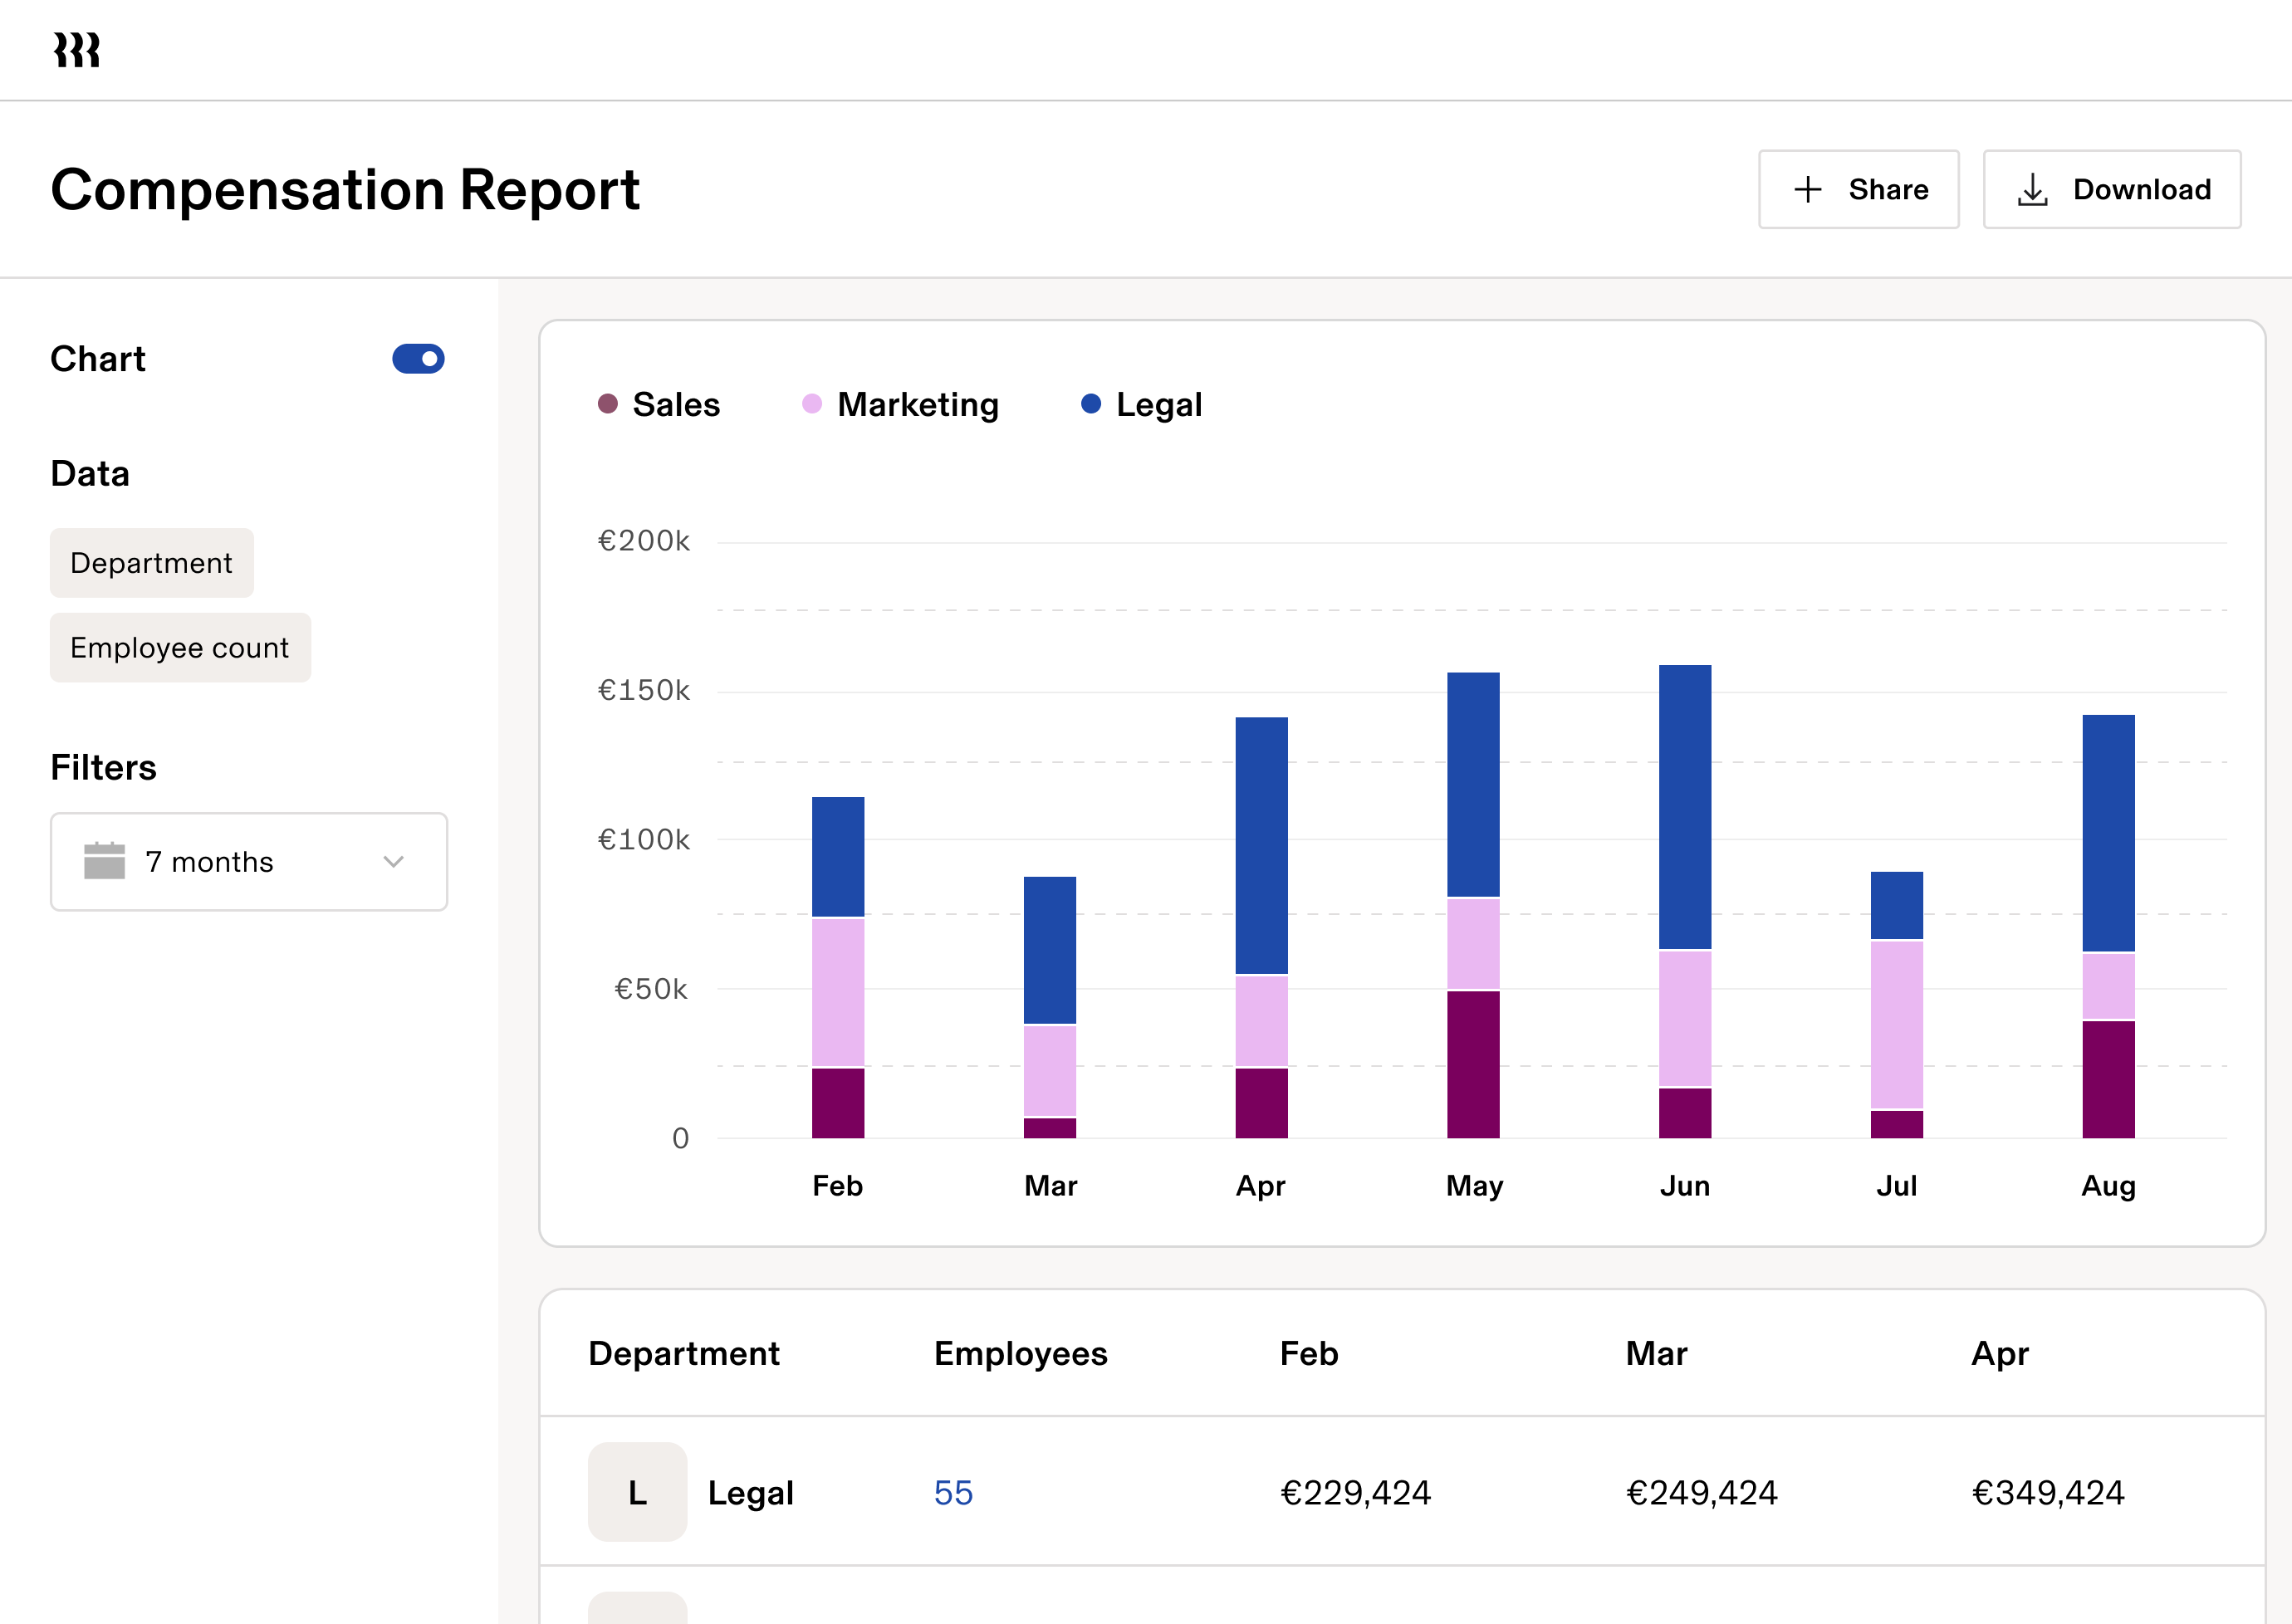Click the Legal 'L' department badge
Image resolution: width=2292 pixels, height=1624 pixels.
[637, 1492]
